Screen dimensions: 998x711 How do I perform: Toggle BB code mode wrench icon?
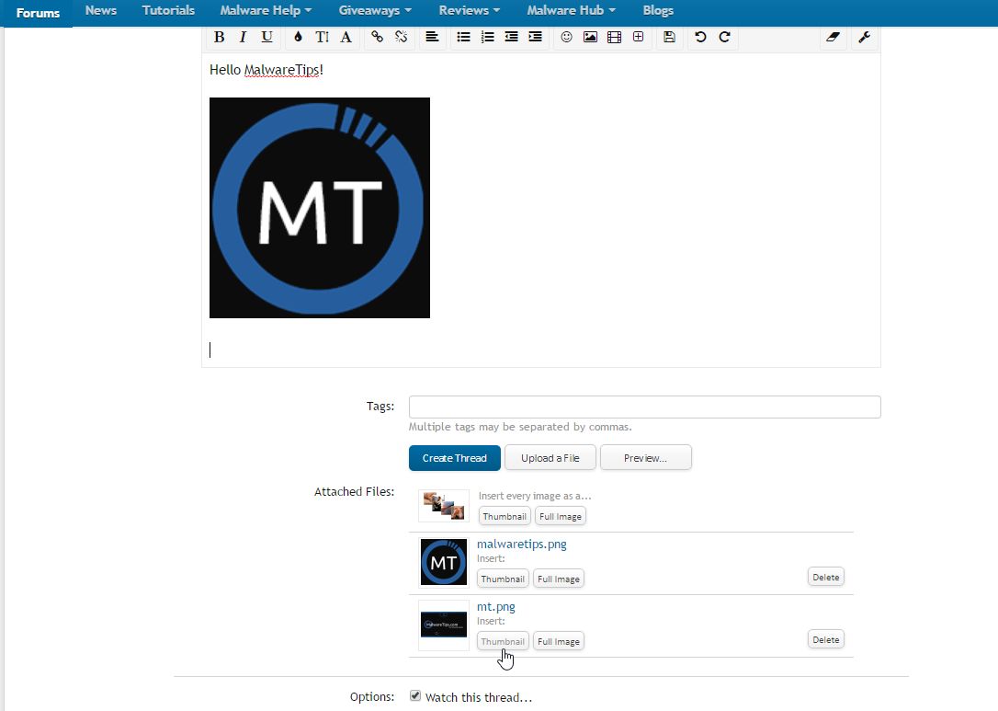(x=864, y=37)
